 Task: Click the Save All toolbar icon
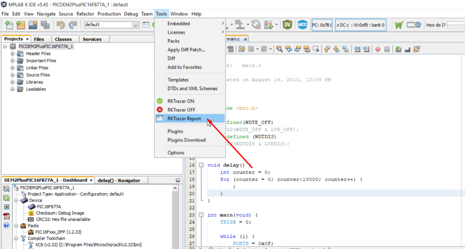point(45,25)
